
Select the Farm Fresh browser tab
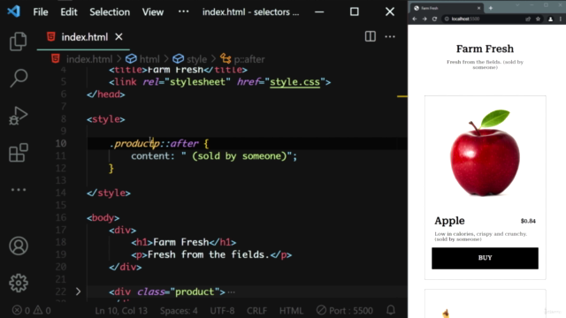(447, 8)
